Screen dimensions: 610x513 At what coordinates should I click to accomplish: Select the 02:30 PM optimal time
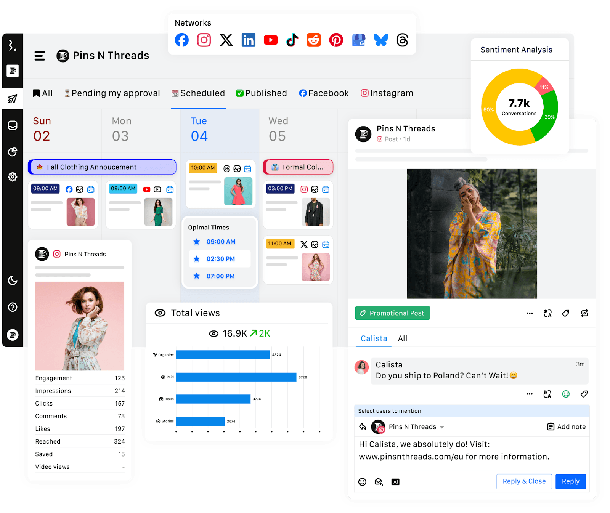point(220,259)
